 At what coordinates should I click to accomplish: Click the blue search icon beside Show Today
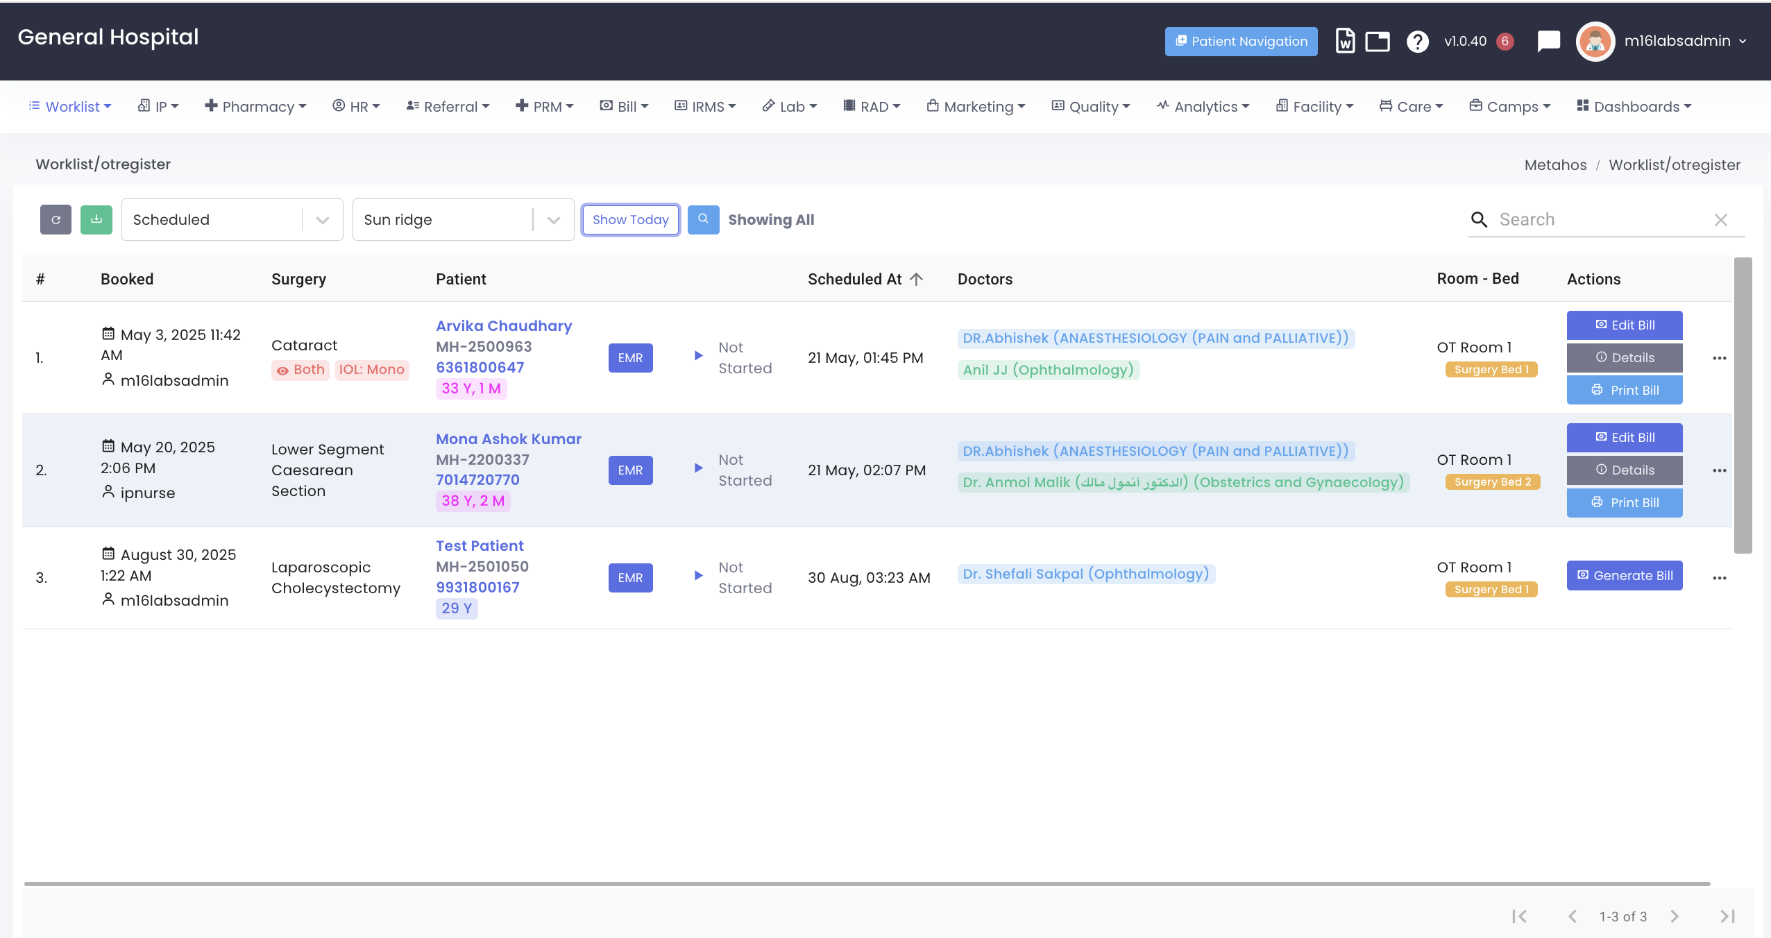[x=703, y=220]
